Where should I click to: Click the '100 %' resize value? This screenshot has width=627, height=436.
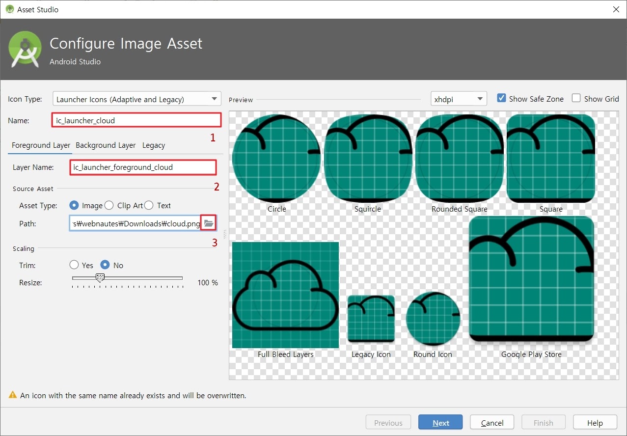tap(208, 283)
